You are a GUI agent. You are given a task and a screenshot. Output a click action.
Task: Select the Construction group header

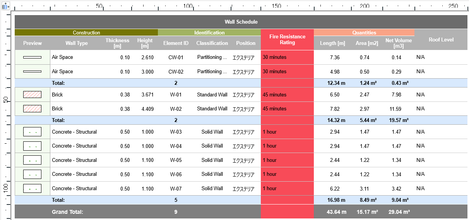(86, 33)
